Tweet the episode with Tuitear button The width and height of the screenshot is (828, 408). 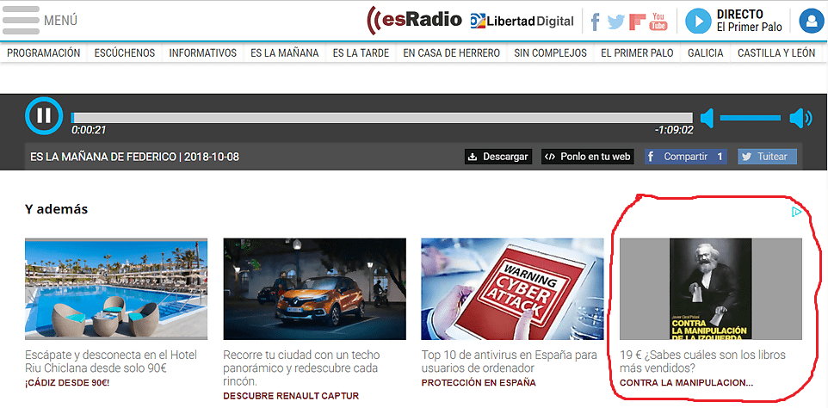point(767,157)
